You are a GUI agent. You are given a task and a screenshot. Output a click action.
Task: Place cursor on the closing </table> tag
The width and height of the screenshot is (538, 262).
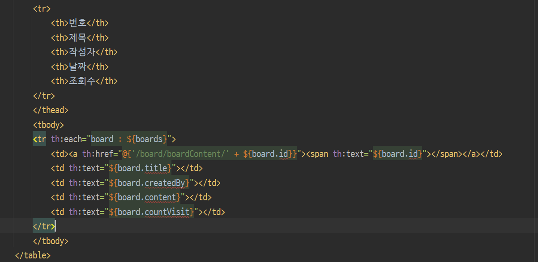click(x=33, y=255)
